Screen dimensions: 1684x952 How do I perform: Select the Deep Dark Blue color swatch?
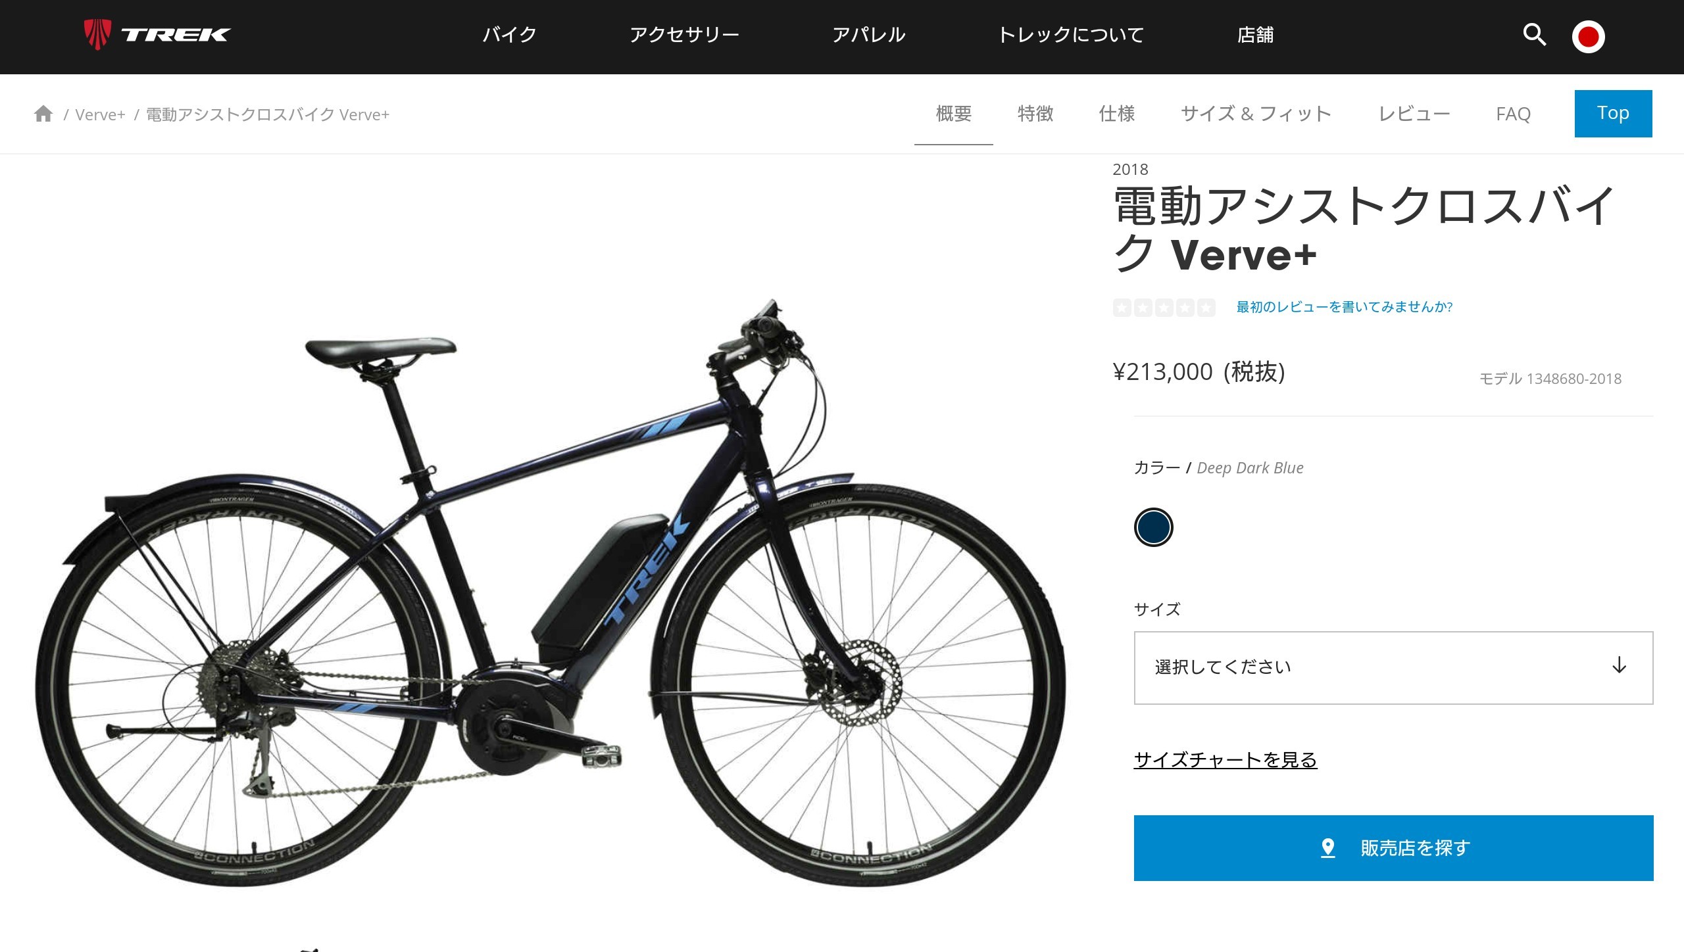(x=1153, y=527)
